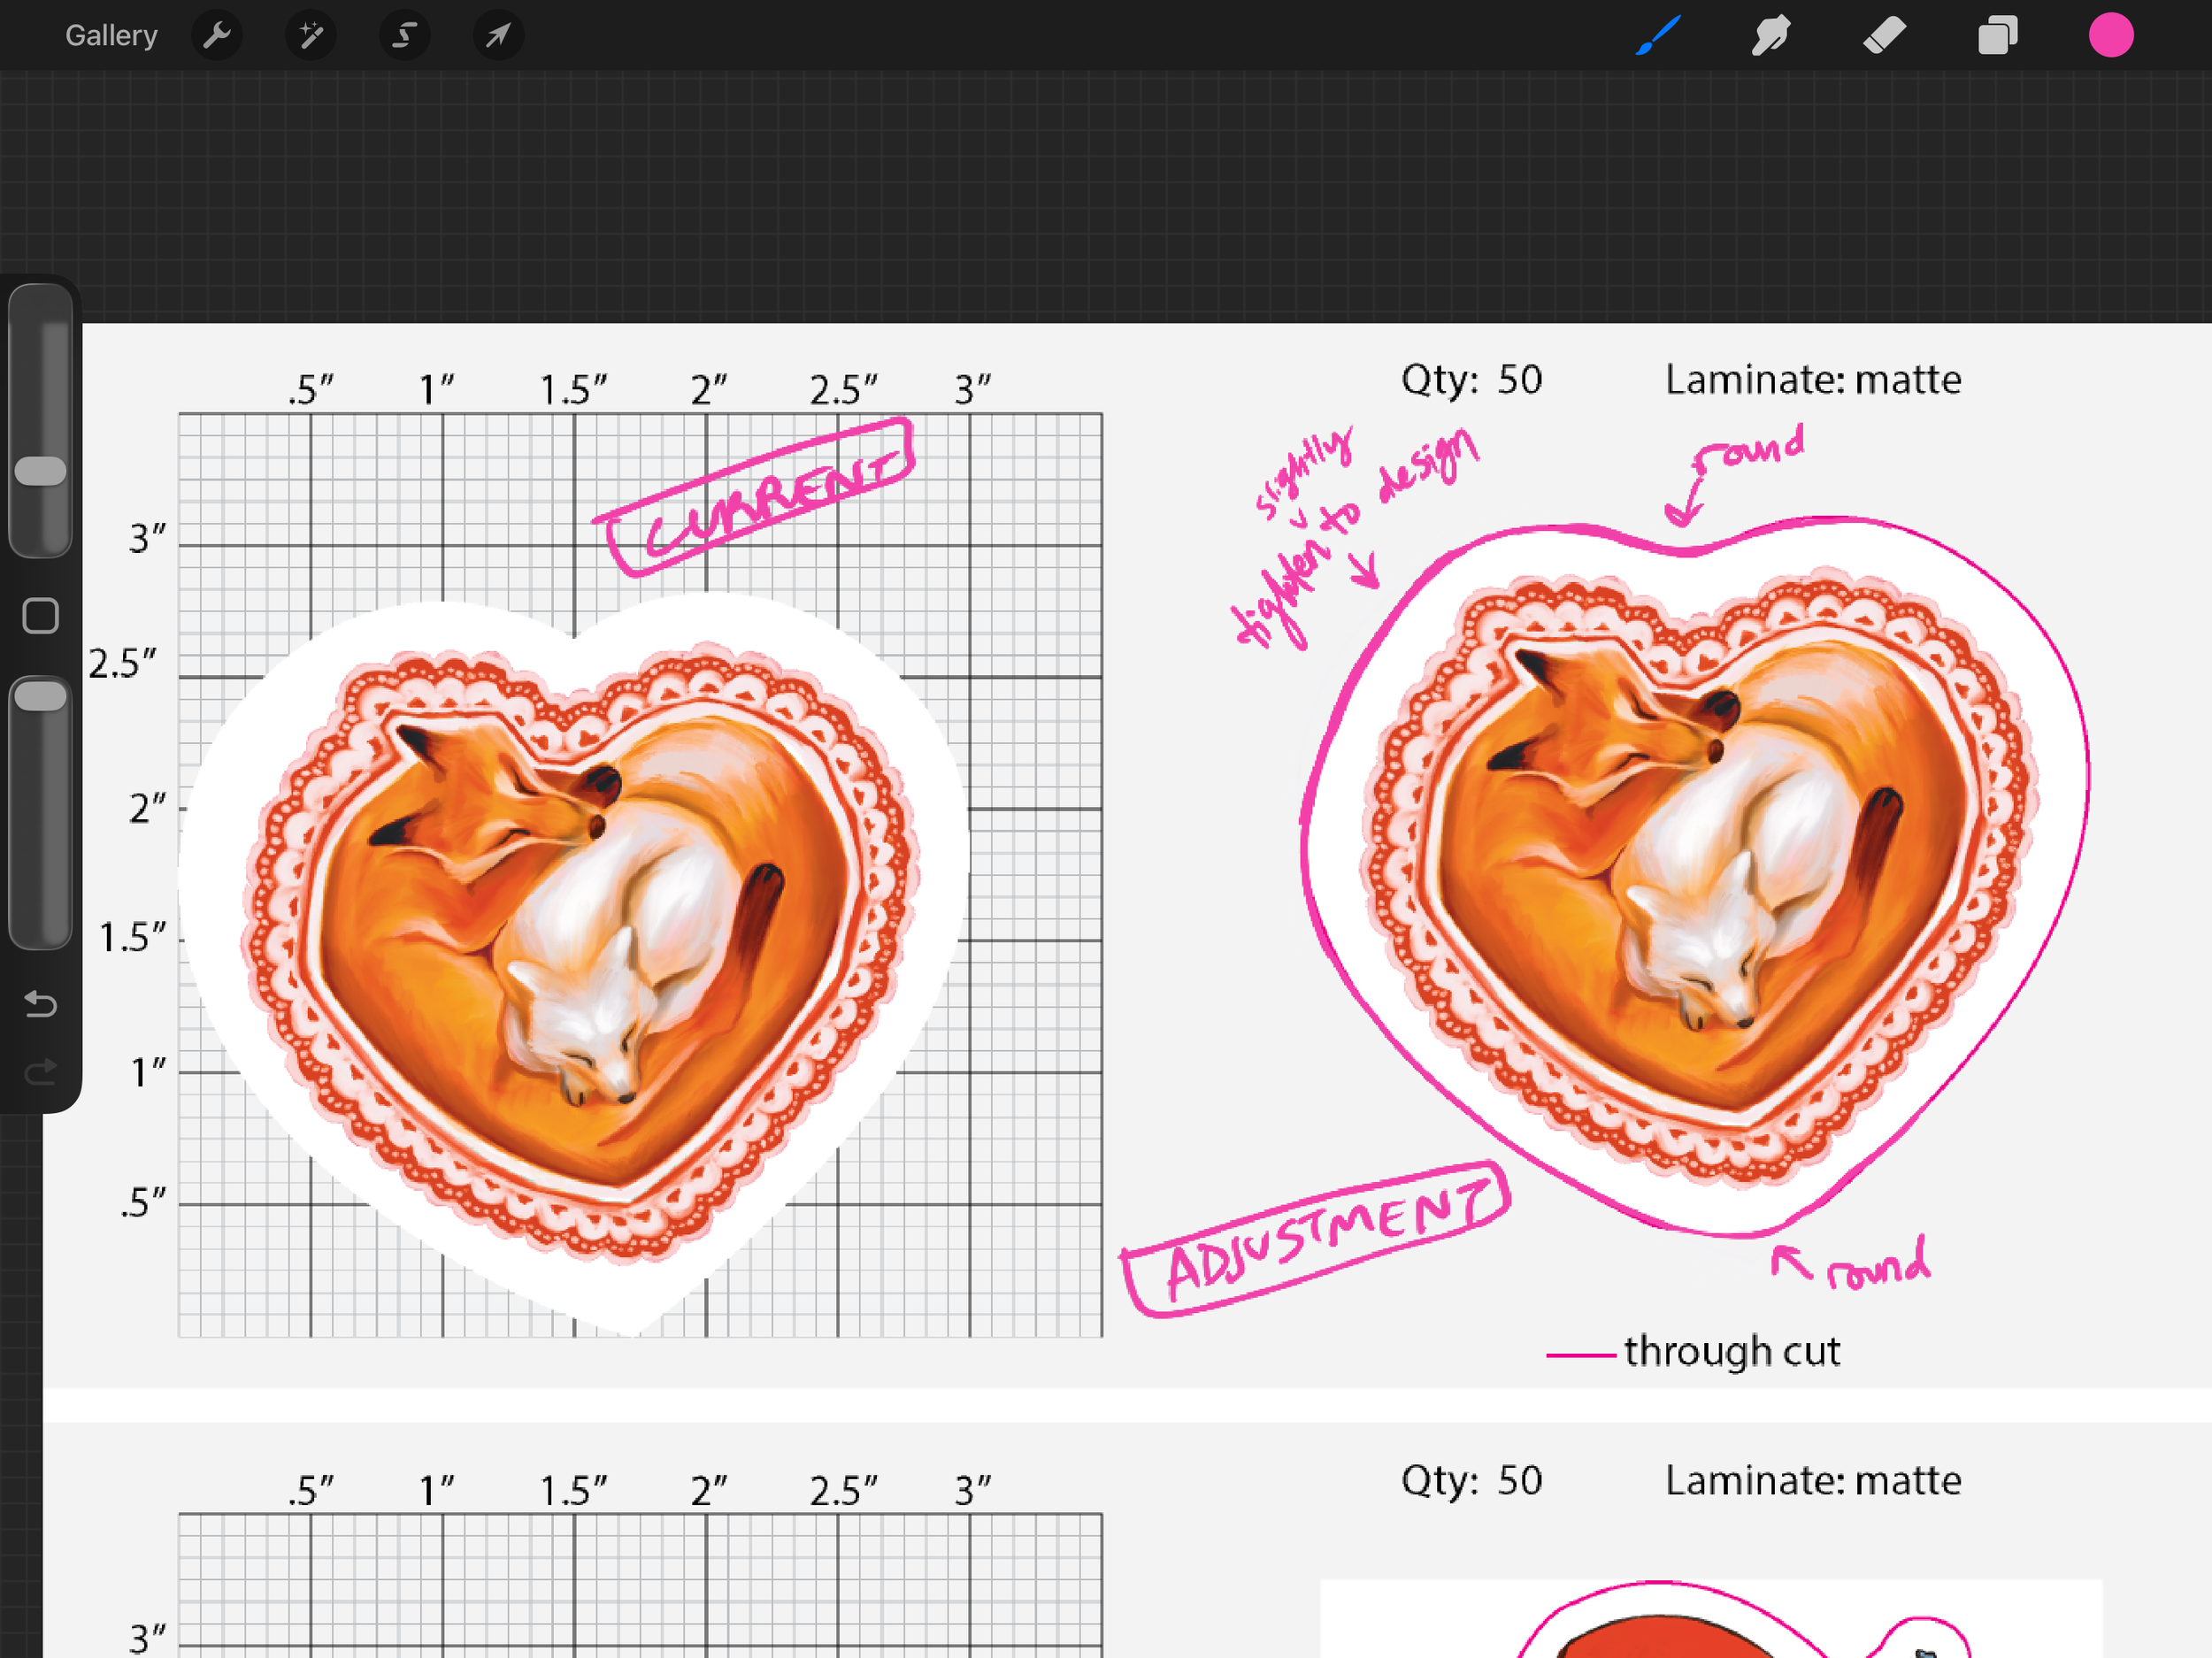Image resolution: width=2212 pixels, height=1658 pixels.
Task: Click the 'through cut' legend label
Action: [x=1732, y=1352]
